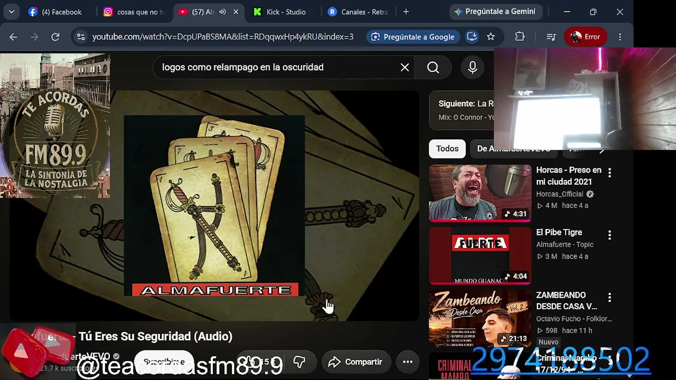The height and width of the screenshot is (380, 676).
Task: Click the install app icon in address bar
Action: tap(472, 37)
